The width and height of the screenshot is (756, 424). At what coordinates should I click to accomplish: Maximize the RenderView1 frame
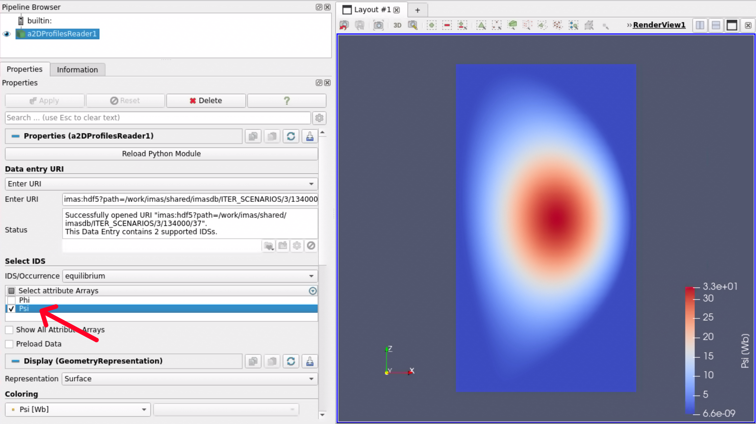click(732, 25)
